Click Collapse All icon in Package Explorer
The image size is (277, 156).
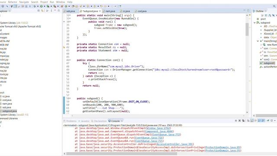(39, 11)
